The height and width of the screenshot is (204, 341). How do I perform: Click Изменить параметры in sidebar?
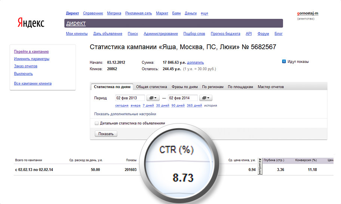(x=31, y=59)
